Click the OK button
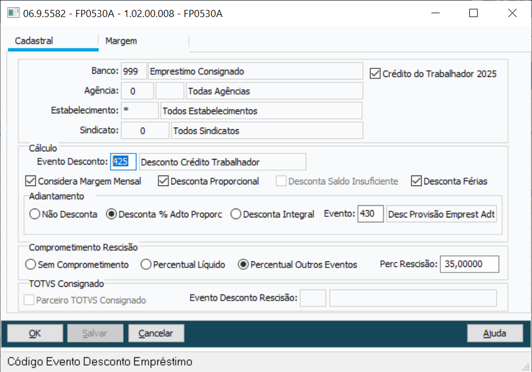The image size is (532, 372). (x=35, y=333)
